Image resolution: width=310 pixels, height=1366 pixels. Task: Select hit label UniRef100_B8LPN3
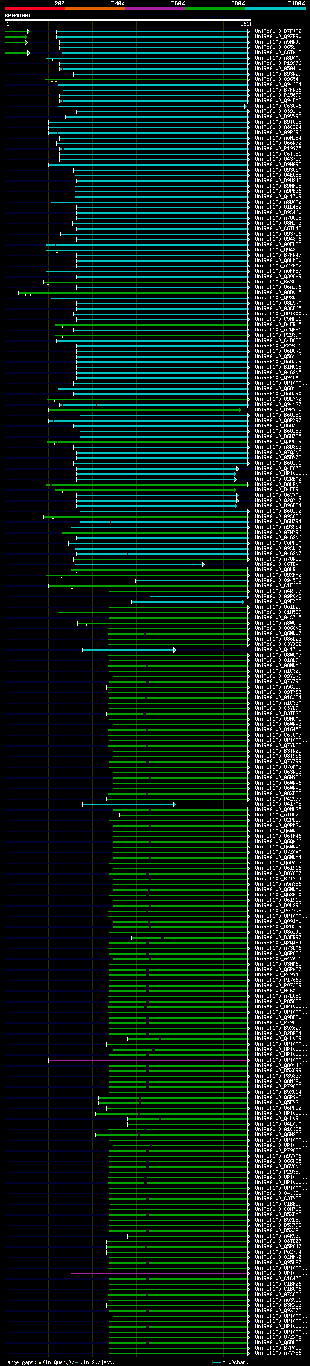point(278,485)
